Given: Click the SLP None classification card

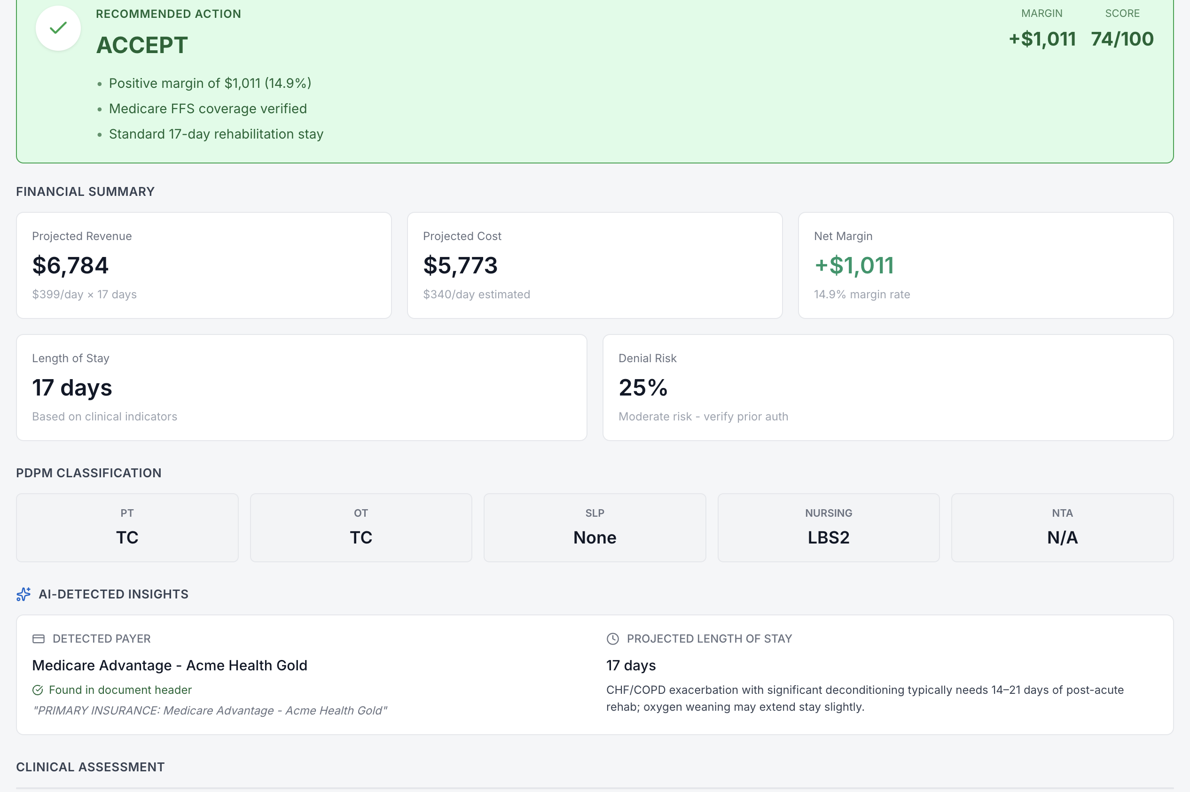Looking at the screenshot, I should click(594, 528).
